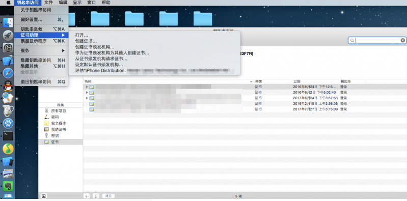407x201 pixels.
Task: Open the magnifier-and-book Dock app
Action: 8,98
